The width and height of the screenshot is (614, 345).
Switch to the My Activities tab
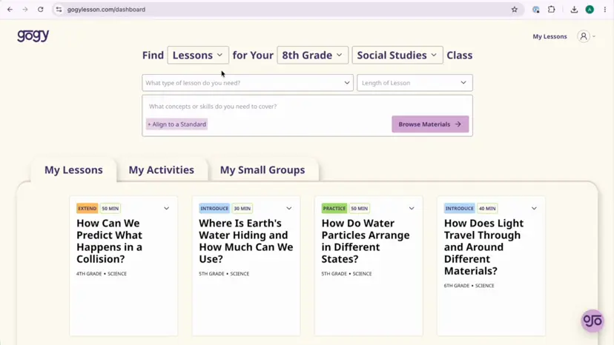click(162, 170)
